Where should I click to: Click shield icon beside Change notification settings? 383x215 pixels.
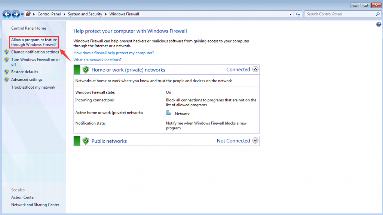coord(6,52)
